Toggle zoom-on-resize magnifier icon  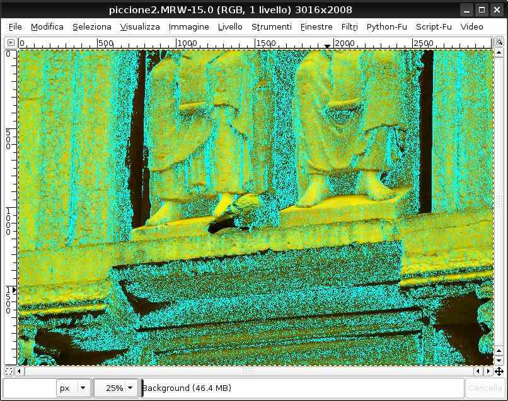[499, 42]
